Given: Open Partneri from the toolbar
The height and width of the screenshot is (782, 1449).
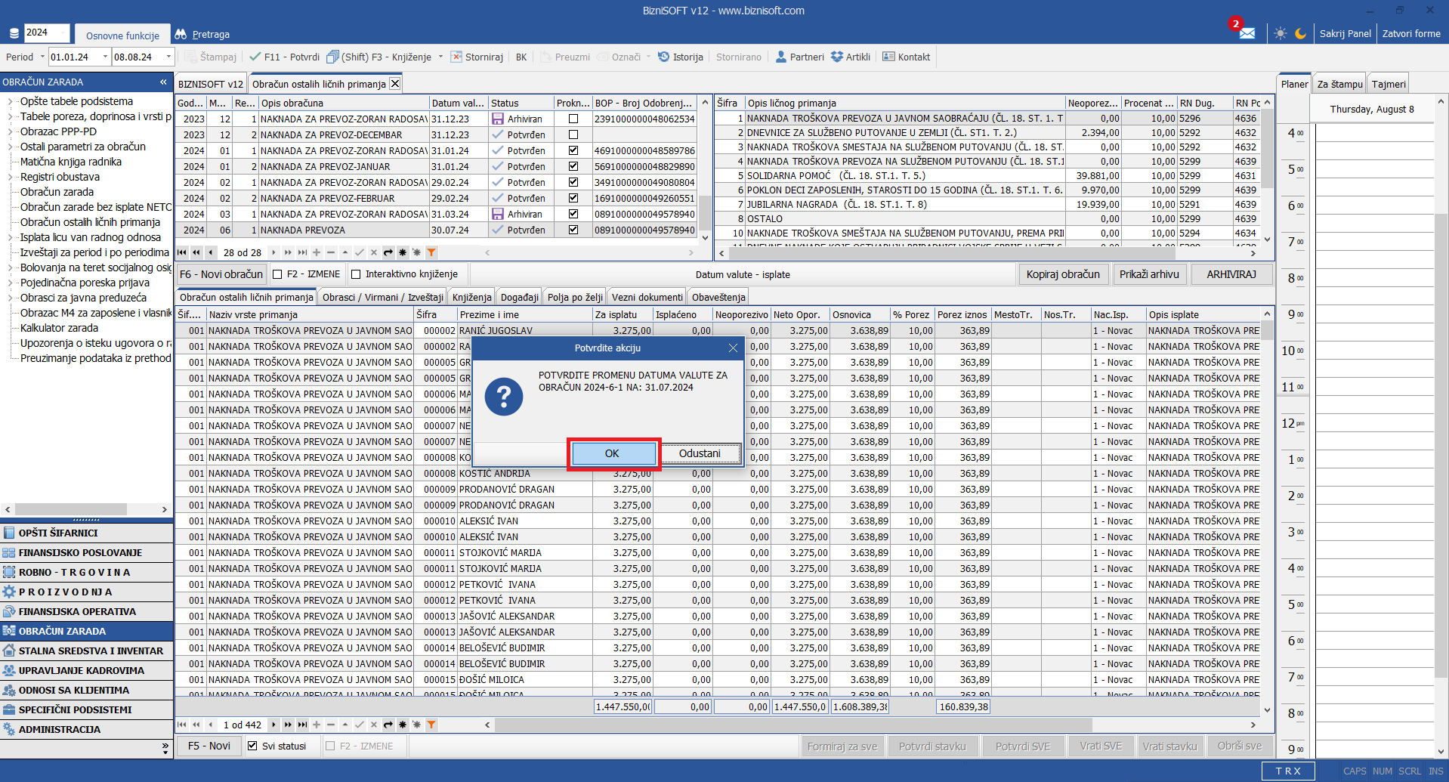Looking at the screenshot, I should pos(781,57).
